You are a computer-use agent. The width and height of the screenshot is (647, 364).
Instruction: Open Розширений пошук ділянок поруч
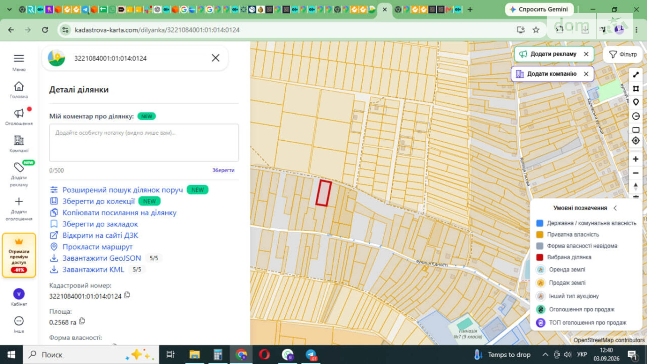click(x=122, y=190)
